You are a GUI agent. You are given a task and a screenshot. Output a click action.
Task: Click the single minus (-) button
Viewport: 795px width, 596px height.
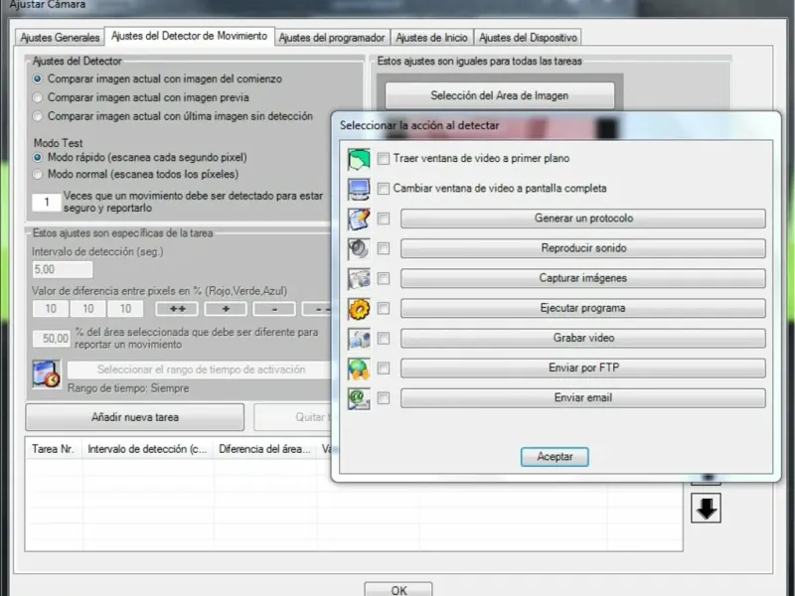[x=274, y=309]
